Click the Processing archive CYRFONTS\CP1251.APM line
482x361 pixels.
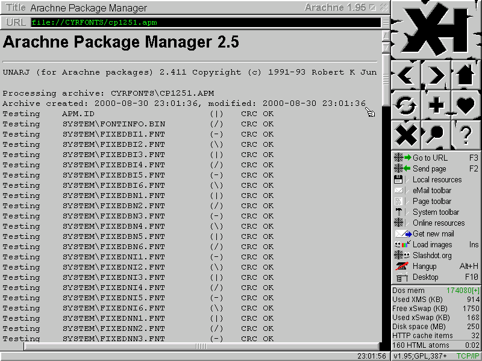108,93
